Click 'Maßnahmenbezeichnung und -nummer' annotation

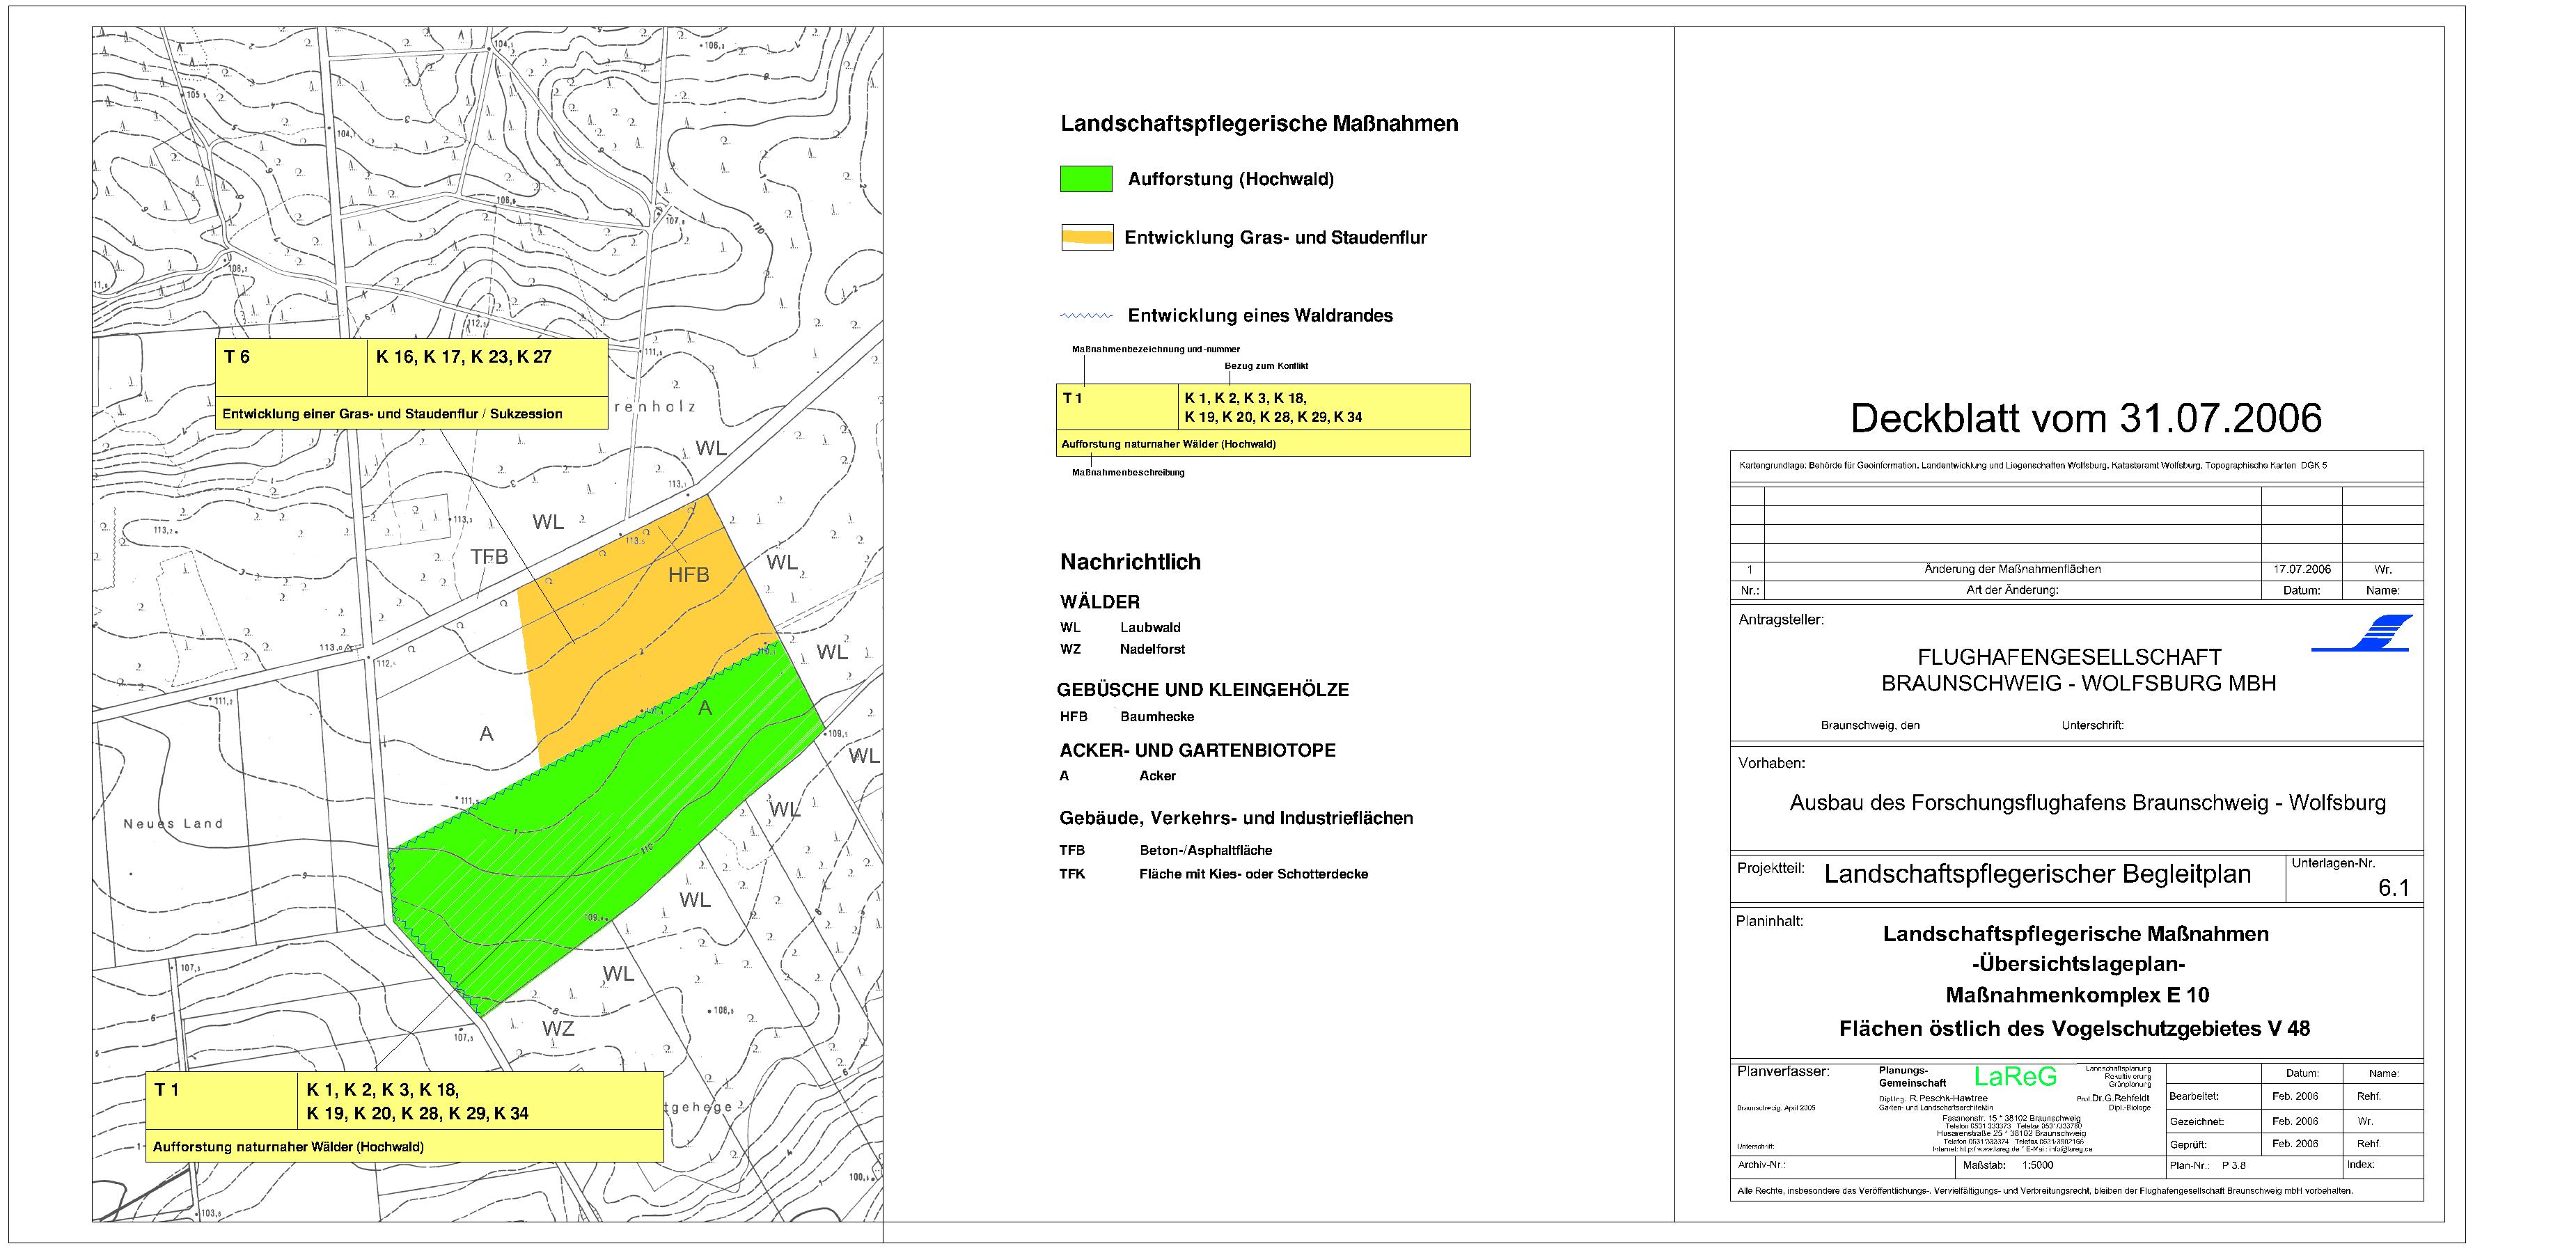[1156, 350]
